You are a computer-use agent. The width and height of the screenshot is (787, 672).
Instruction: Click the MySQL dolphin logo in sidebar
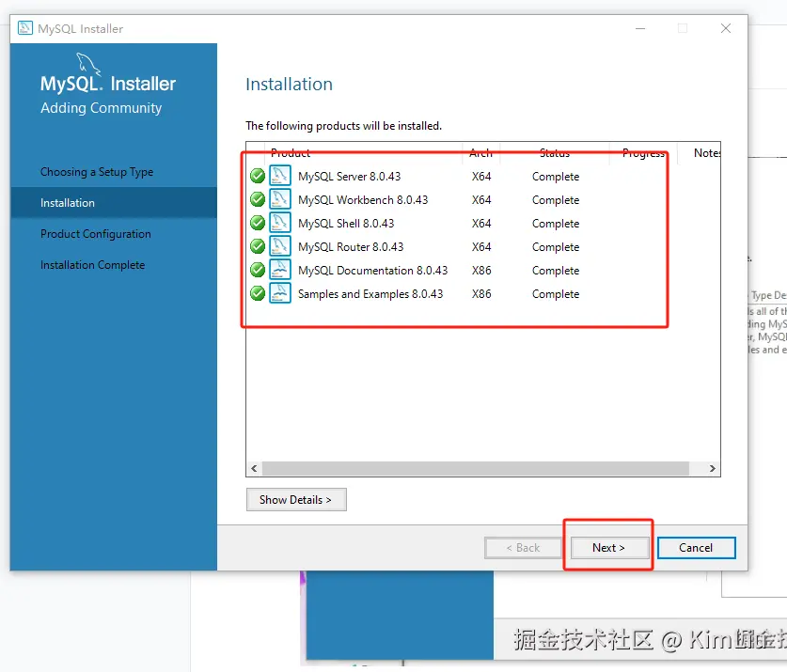88,64
